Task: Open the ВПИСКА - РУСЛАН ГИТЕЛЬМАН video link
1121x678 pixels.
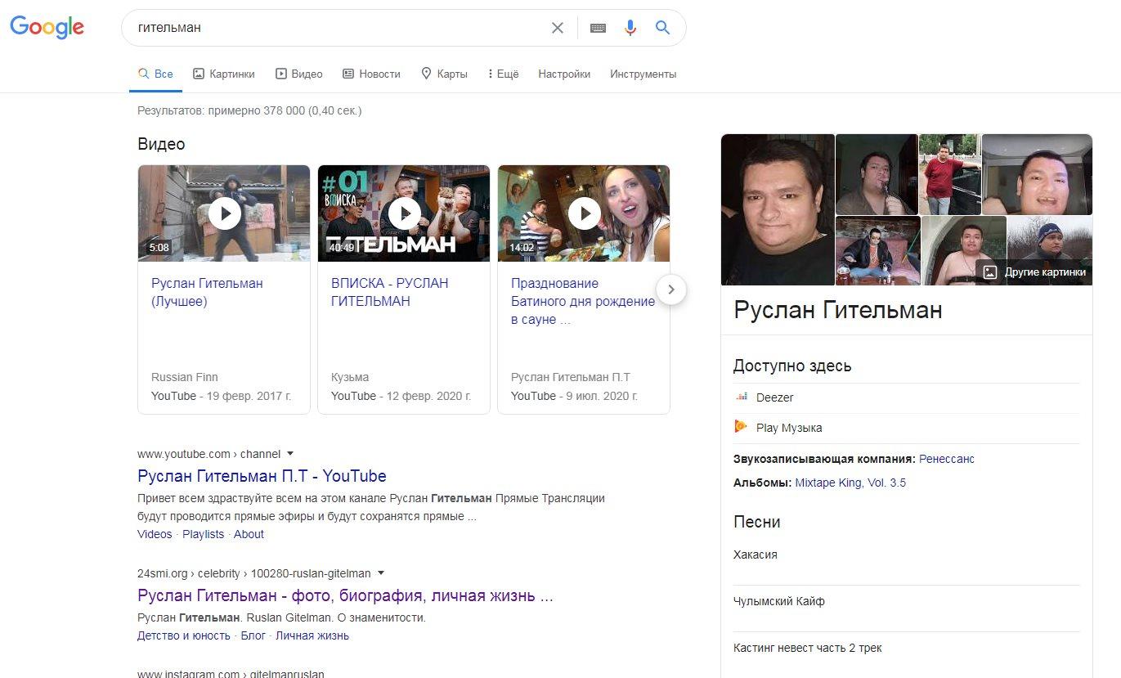Action: point(390,292)
